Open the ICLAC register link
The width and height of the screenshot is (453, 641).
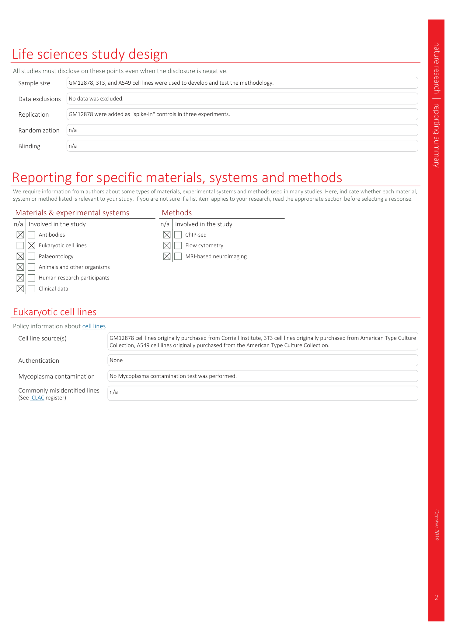[x=37, y=398]
